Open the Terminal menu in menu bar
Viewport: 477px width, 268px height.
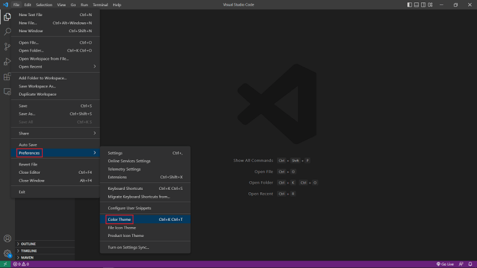100,4
